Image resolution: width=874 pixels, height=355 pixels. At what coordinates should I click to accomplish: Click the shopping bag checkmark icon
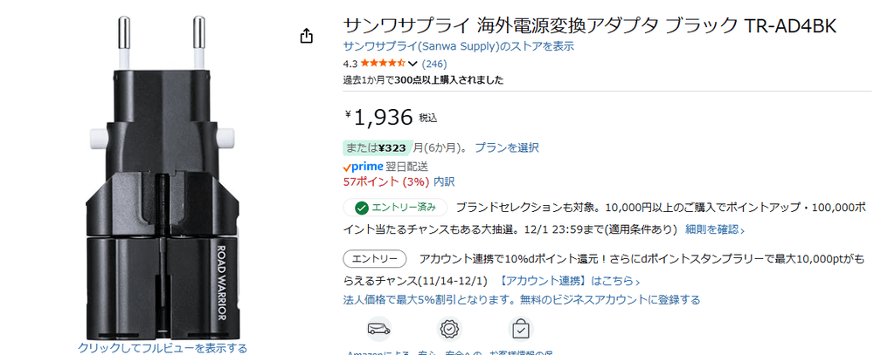click(x=520, y=329)
